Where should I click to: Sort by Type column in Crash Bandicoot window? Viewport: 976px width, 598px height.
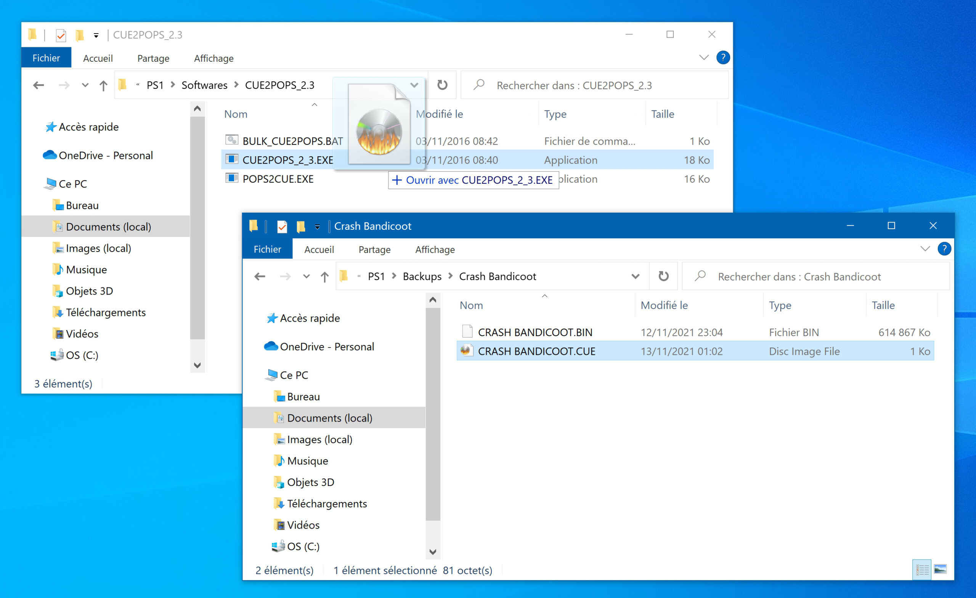780,305
